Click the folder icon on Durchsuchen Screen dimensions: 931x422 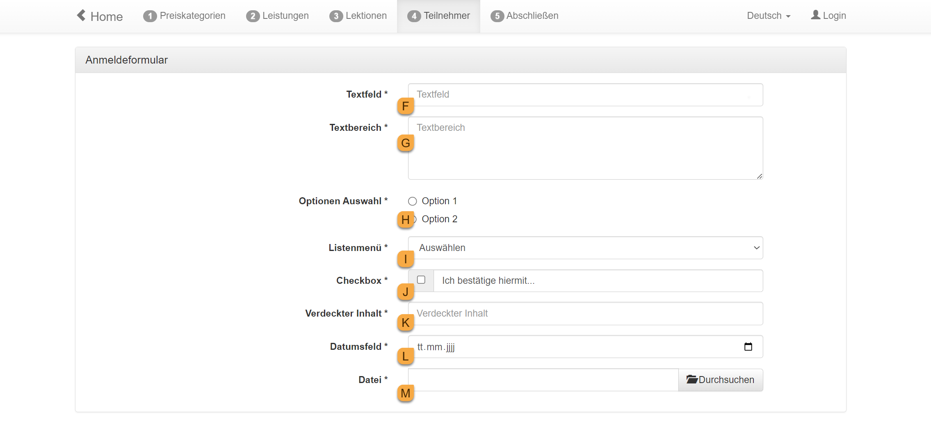[692, 379]
